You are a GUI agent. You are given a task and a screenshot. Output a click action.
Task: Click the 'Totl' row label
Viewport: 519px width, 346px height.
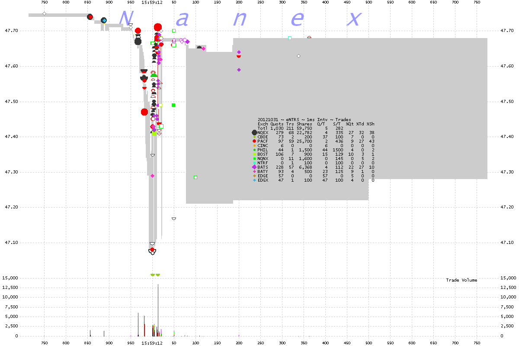click(x=263, y=128)
